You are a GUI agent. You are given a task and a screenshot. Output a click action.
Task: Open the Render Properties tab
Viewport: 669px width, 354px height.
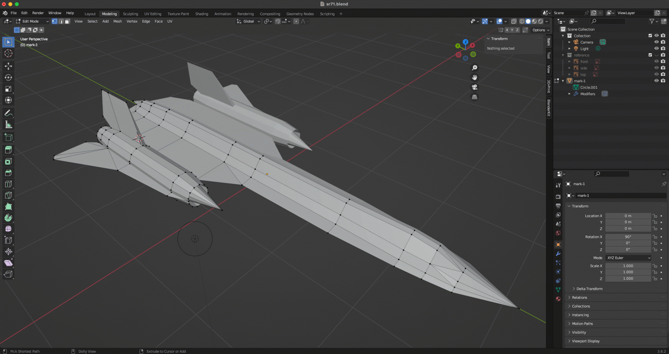point(558,194)
